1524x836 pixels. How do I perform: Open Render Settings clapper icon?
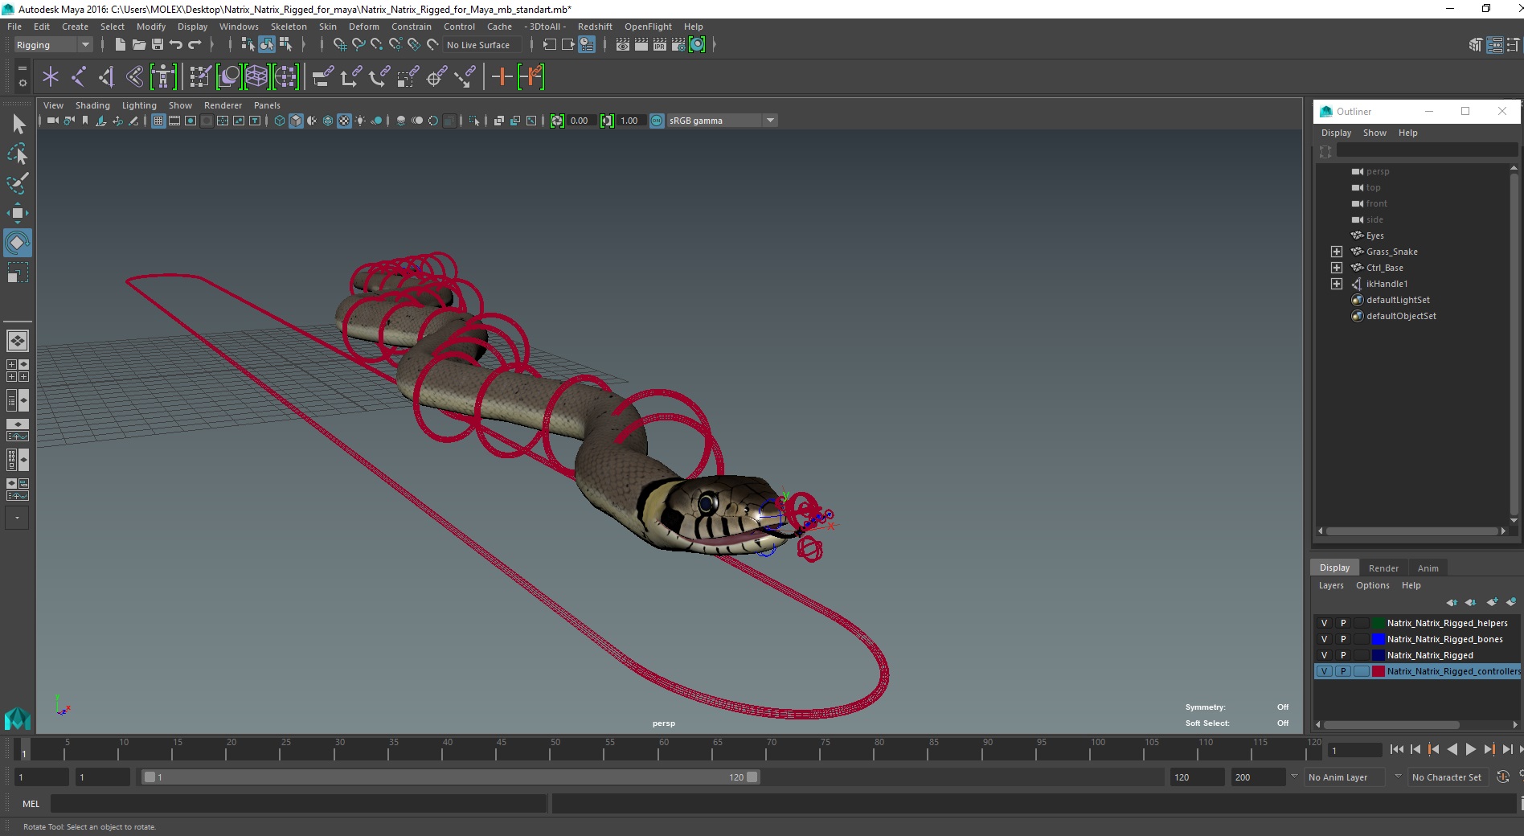coord(678,45)
